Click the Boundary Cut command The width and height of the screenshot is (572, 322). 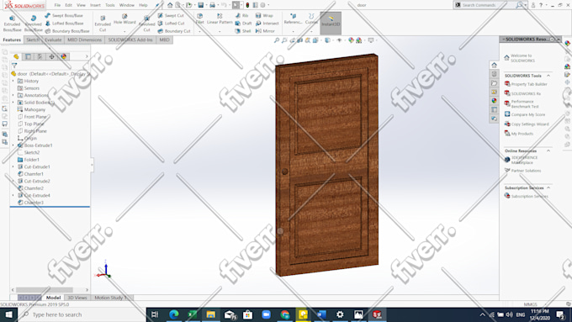[x=174, y=31]
